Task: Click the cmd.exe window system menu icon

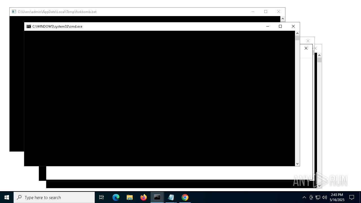Action: click(28, 27)
